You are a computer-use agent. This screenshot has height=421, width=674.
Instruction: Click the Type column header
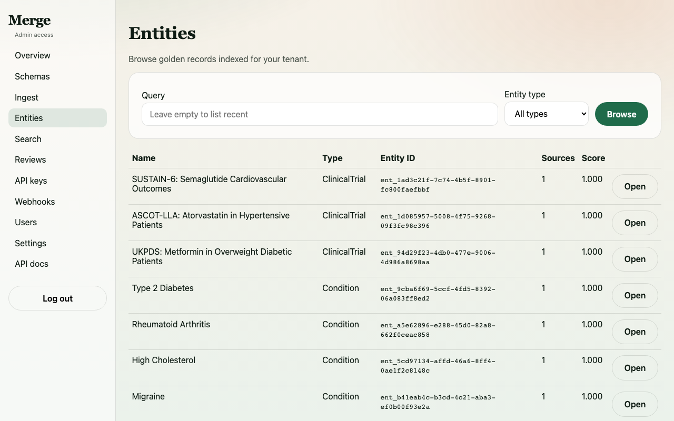[332, 158]
